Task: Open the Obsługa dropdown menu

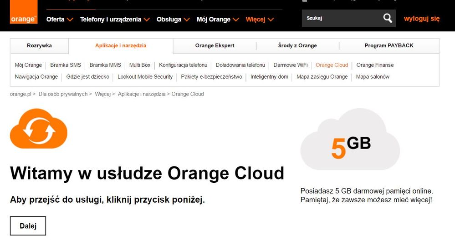Action: point(173,20)
